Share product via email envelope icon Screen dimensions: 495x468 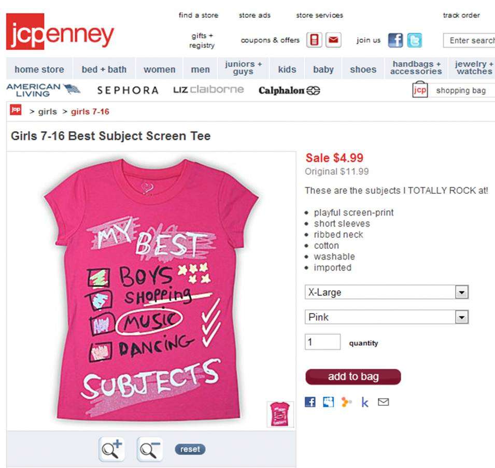(x=383, y=402)
